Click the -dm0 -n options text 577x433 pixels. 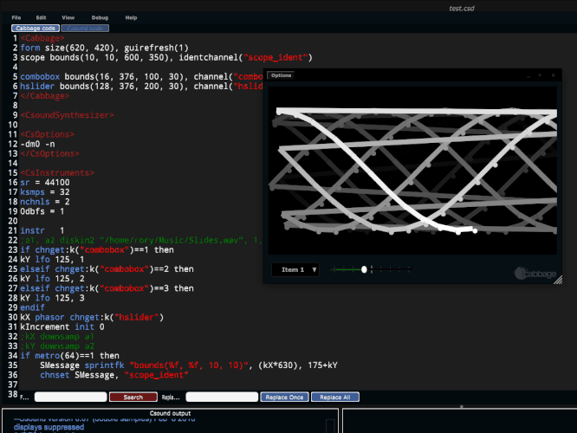pos(37,144)
